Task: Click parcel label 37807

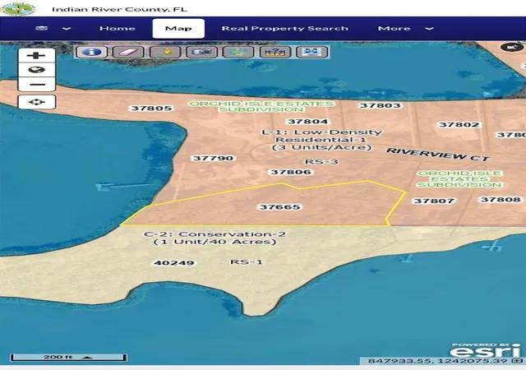Action: 434,201
